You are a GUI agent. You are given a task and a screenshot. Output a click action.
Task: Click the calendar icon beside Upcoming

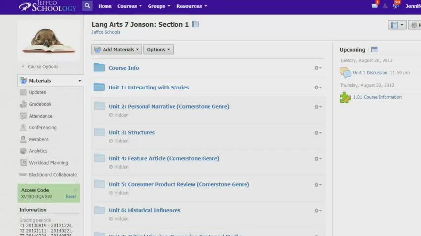374,50
